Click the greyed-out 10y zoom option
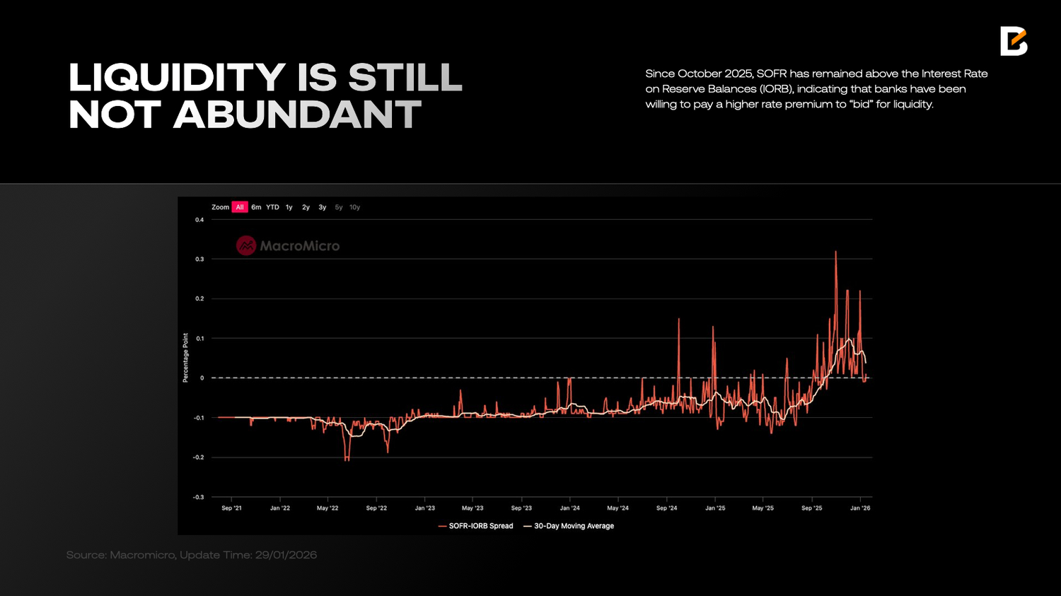Viewport: 1061px width, 596px height. [x=354, y=207]
